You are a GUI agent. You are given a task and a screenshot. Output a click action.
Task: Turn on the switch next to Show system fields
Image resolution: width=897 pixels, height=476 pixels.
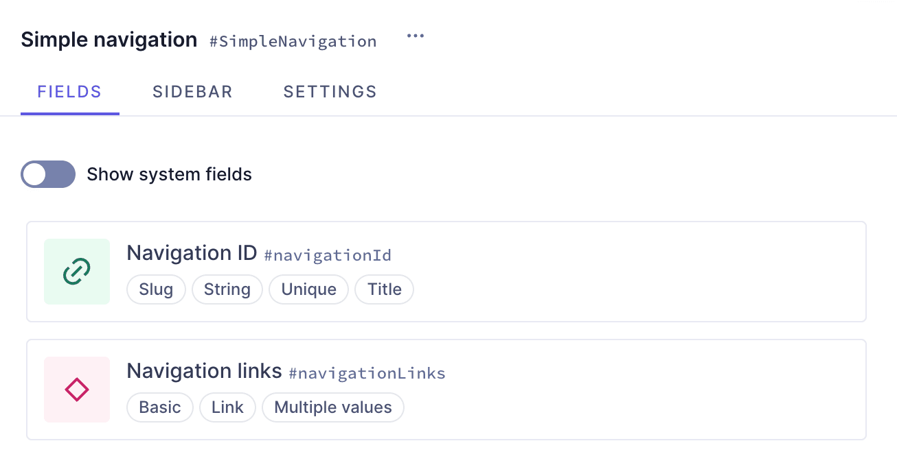click(x=48, y=174)
